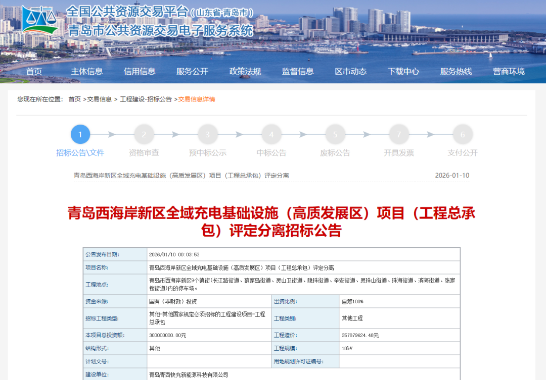Click the 300000000.00元 investment amount
Screen dimensions: 546x380
(167, 336)
